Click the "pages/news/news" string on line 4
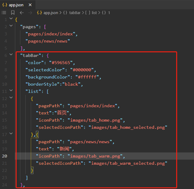Viewport: 194px width, 189px height. click(x=48, y=41)
